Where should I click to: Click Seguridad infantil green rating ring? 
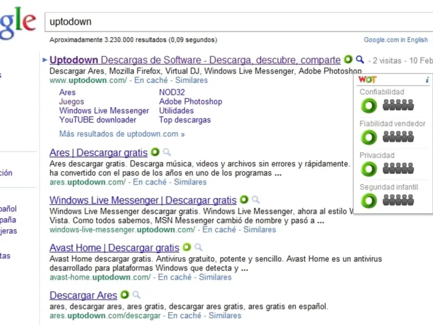pyautogui.click(x=369, y=201)
